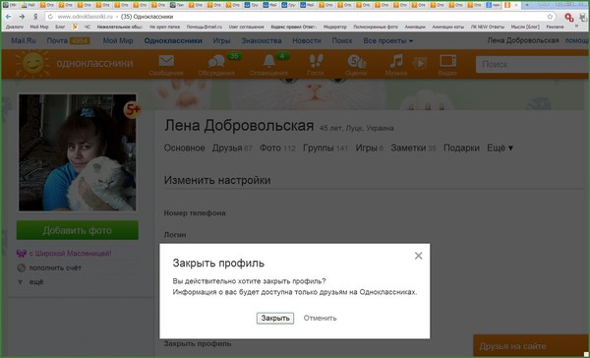This screenshot has height=358, width=590.
Task: Dismiss the Закрыть профиль dialog with X
Action: click(x=418, y=256)
